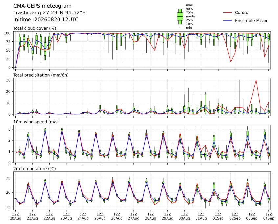Click the 12Z 20Aug time axis label
This screenshot has width=278, height=224.
(x=15, y=216)
